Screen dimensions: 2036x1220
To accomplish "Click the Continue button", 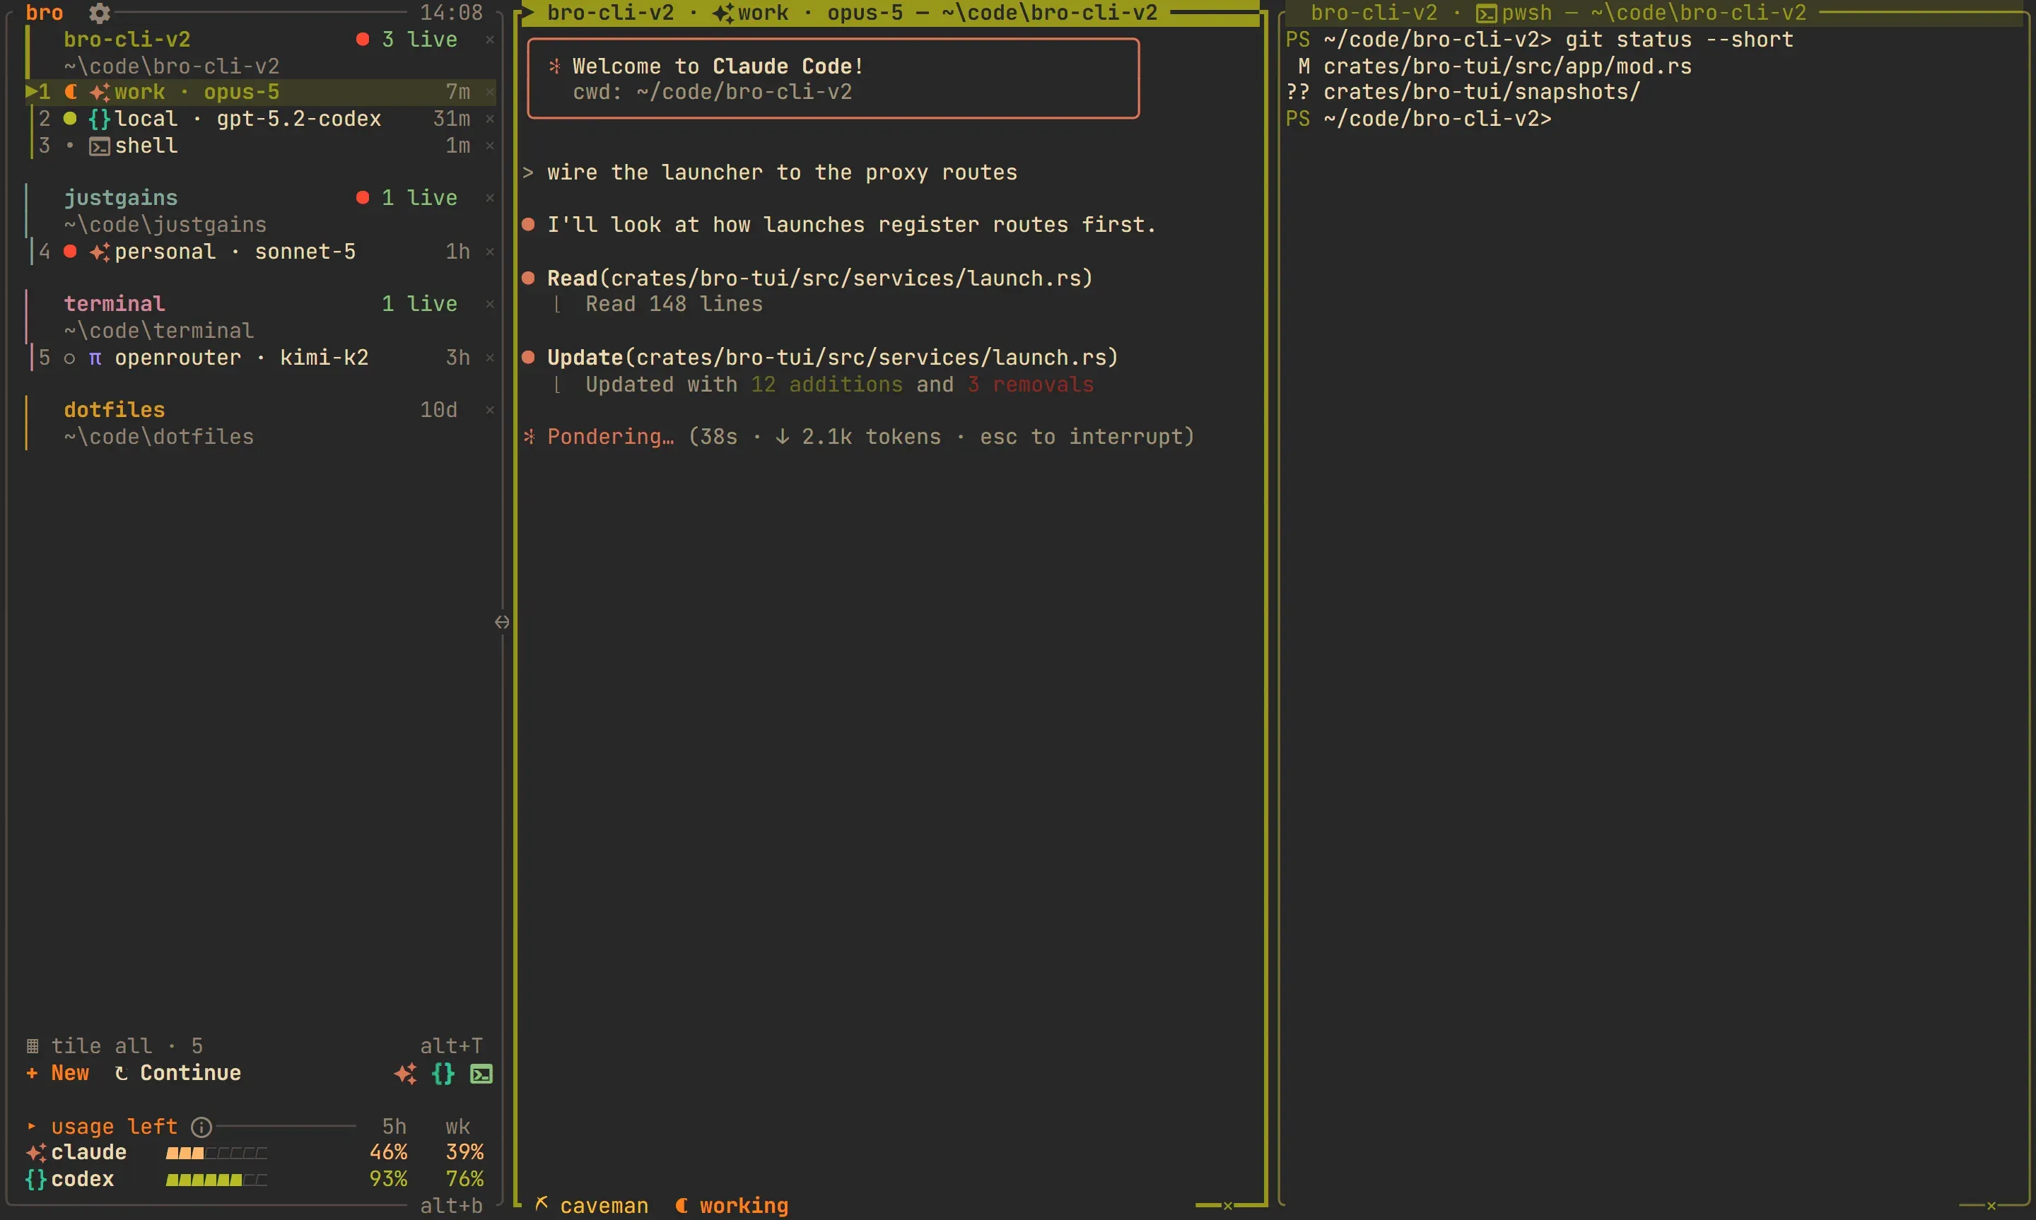I will [178, 1073].
